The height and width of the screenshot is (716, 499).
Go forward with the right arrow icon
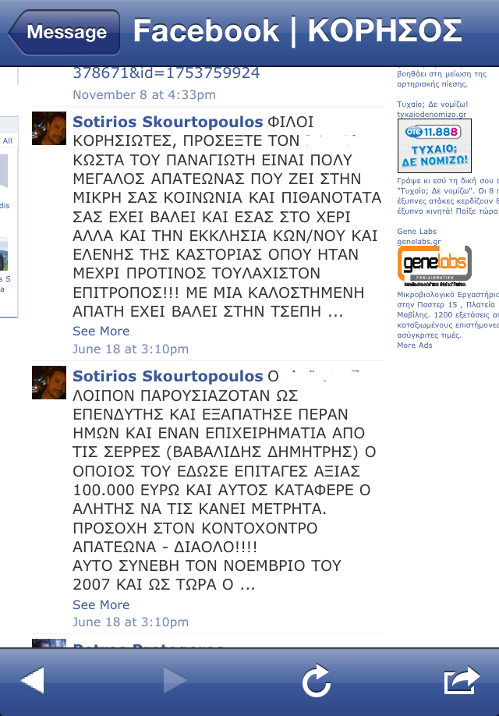pos(175,680)
